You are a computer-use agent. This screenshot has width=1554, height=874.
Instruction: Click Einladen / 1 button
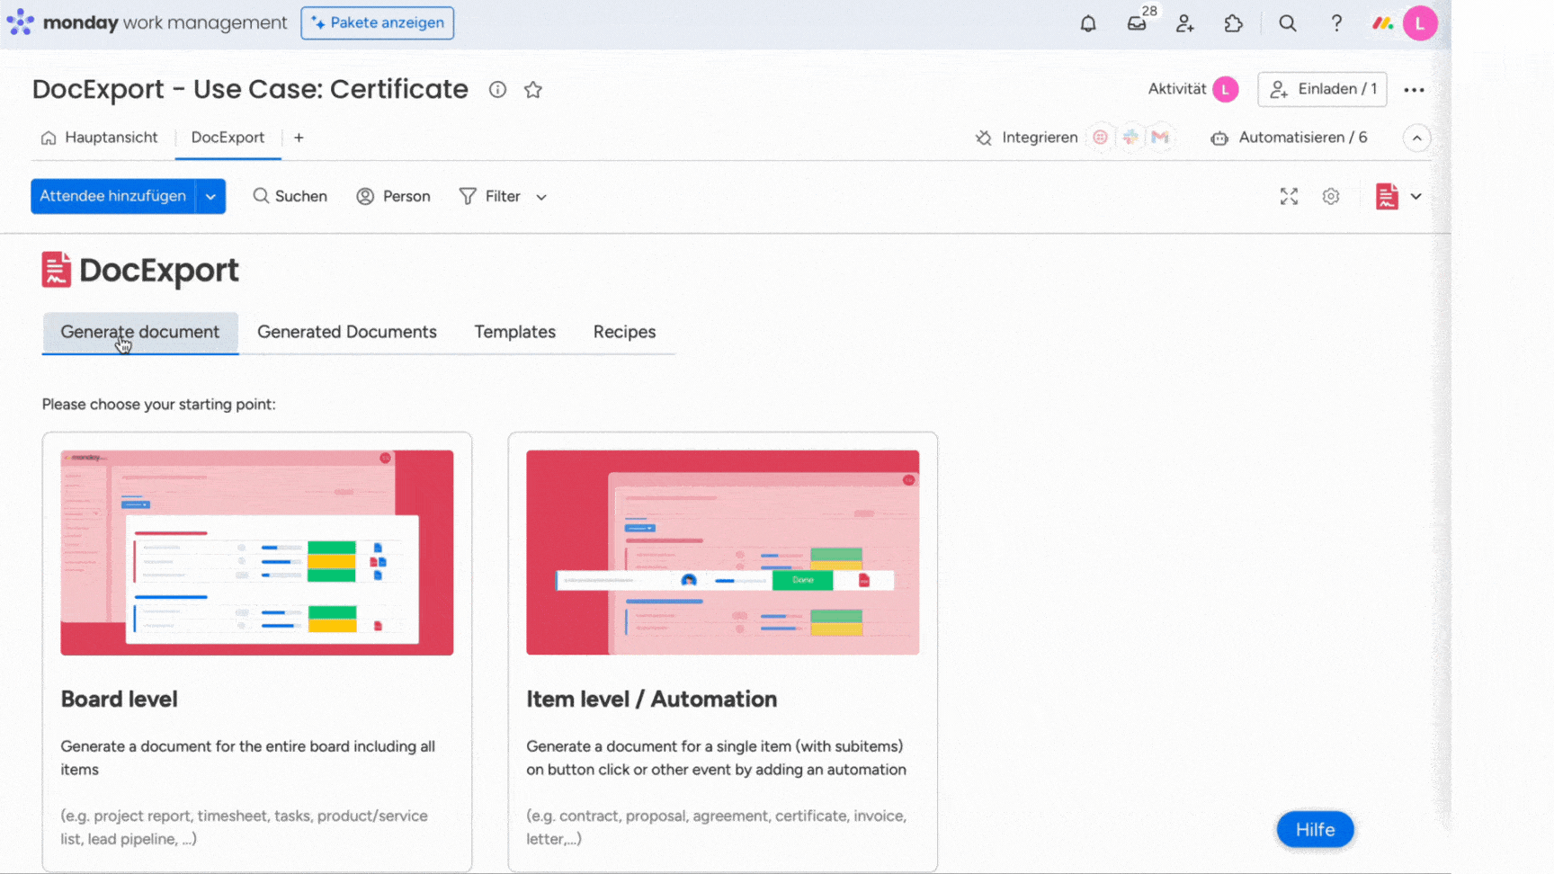coord(1322,89)
